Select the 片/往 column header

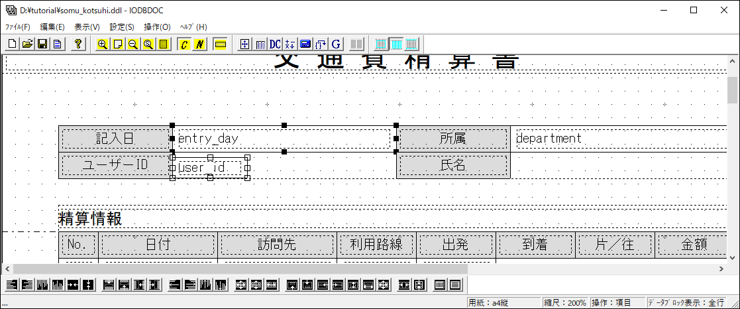pos(615,244)
